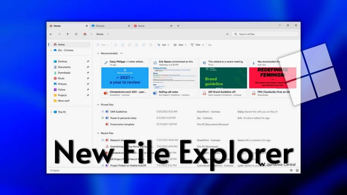Open the View dropdown
The width and height of the screenshot is (347, 195).
tap(180, 45)
